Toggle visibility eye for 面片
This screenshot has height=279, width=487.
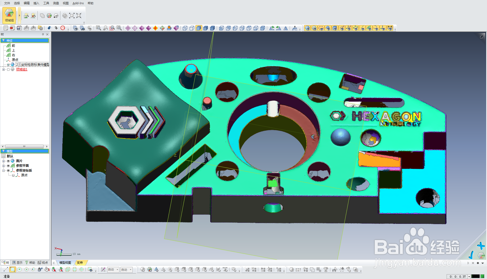coord(8,161)
